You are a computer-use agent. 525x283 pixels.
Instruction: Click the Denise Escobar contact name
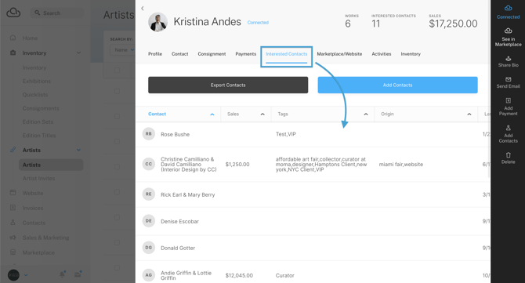click(179, 221)
